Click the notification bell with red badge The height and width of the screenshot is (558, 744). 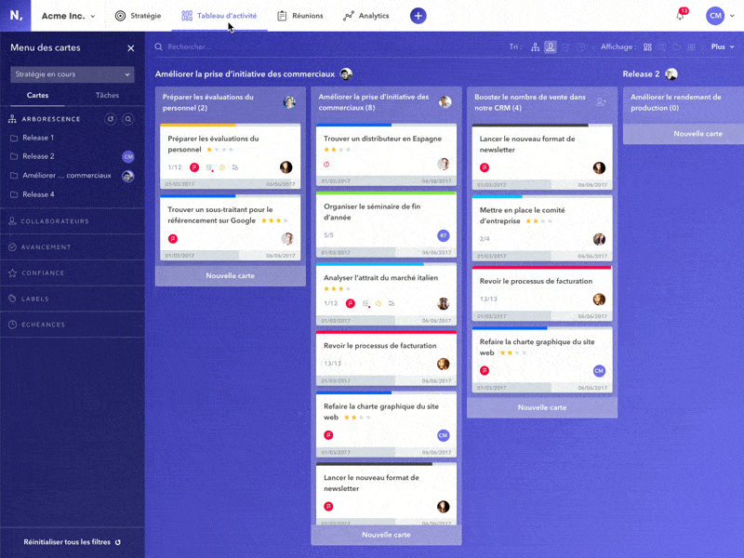(682, 15)
